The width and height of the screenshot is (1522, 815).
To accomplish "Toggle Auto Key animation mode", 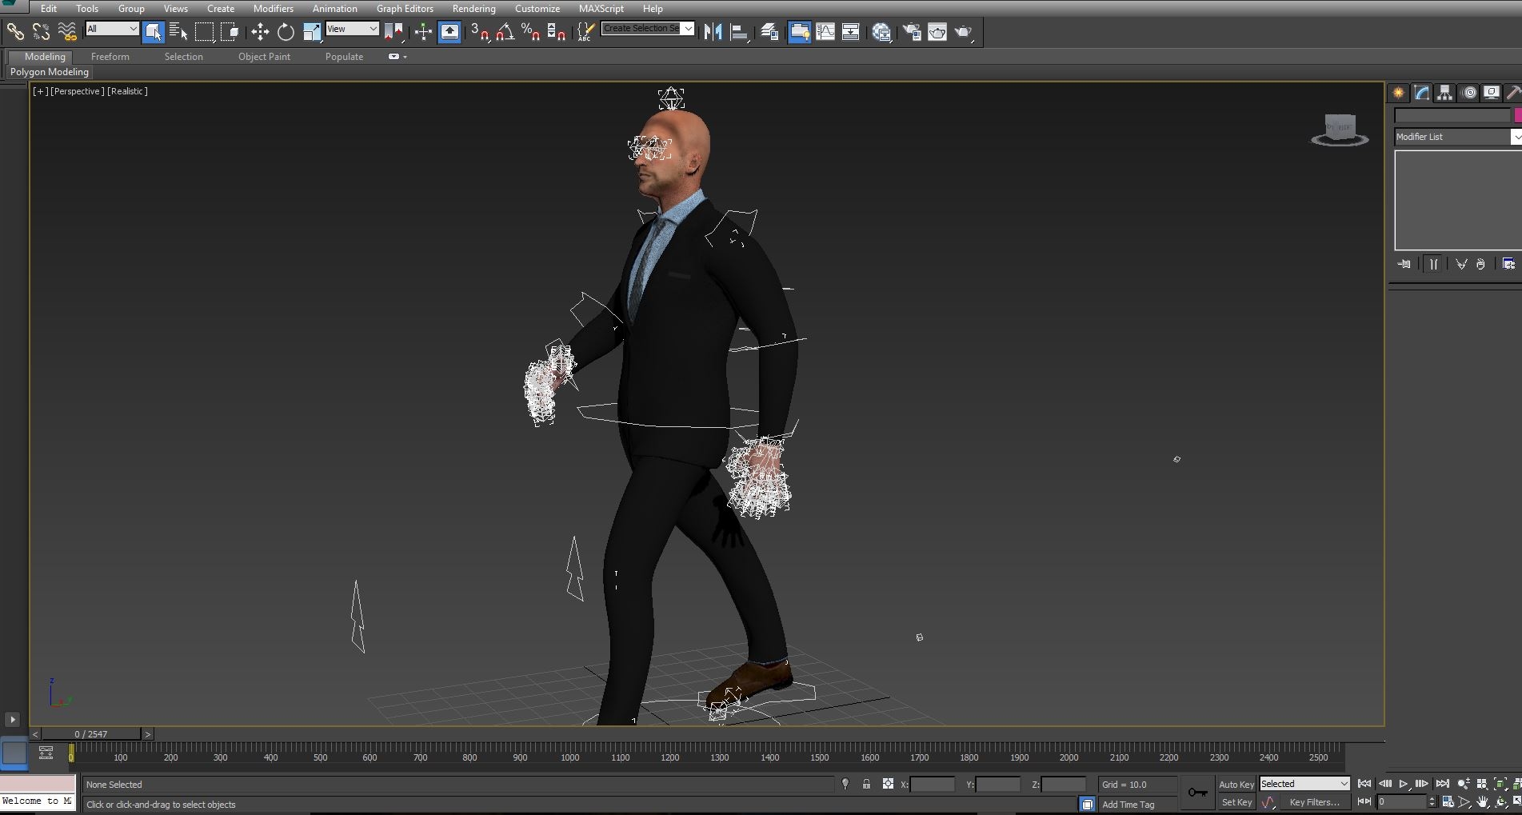I will tap(1236, 784).
